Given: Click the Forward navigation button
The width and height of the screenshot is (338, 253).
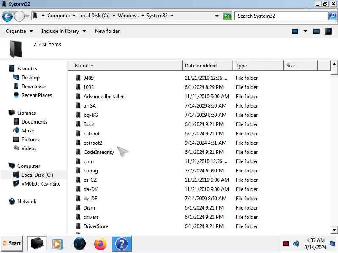Looking at the screenshot, I should tap(19, 16).
